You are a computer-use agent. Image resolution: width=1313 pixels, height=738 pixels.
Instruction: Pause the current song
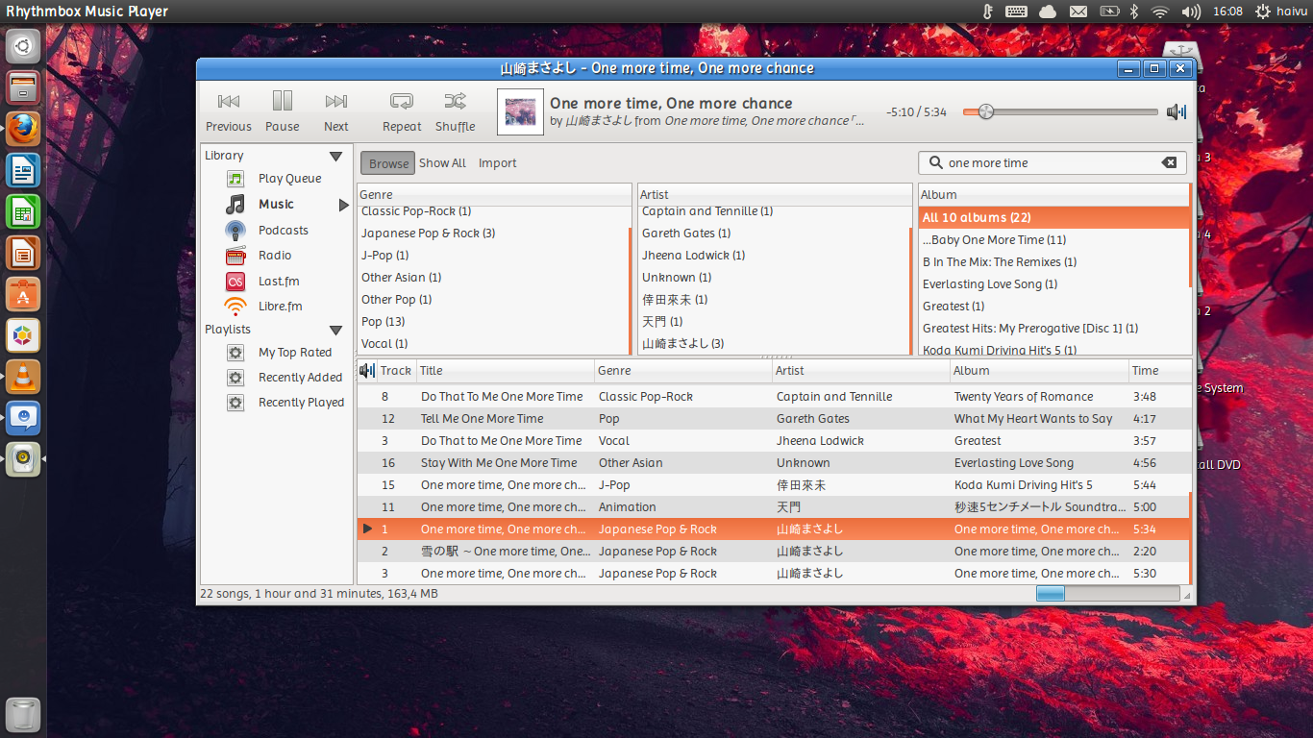click(x=283, y=111)
